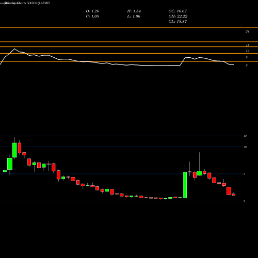This screenshot has width=258, height=258.
Task: Click the last red candle on the right
Action: pyautogui.click(x=234, y=195)
